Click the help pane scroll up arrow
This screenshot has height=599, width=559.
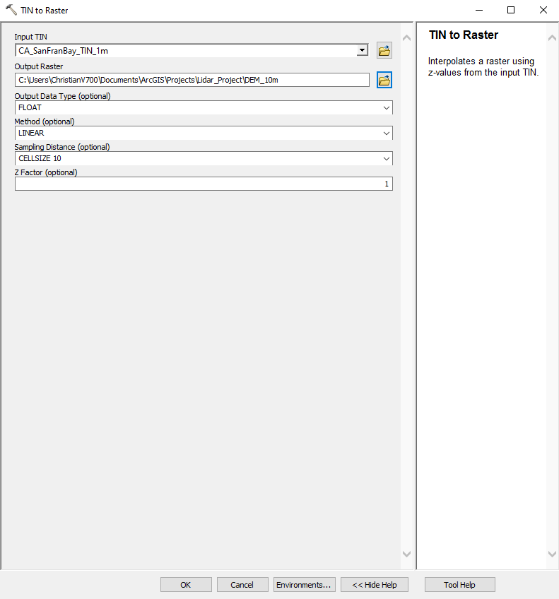(x=552, y=37)
